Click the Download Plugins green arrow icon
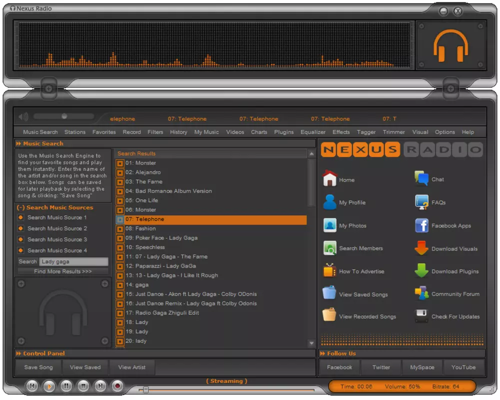This screenshot has height=400, width=500. pyautogui.click(x=421, y=270)
